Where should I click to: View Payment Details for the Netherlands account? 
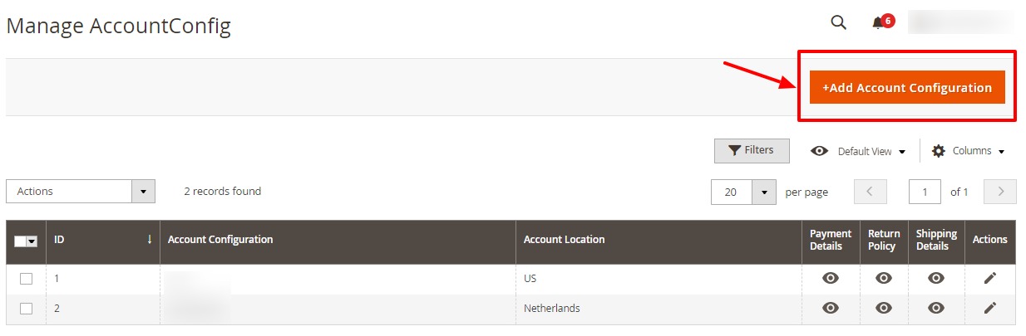[830, 308]
